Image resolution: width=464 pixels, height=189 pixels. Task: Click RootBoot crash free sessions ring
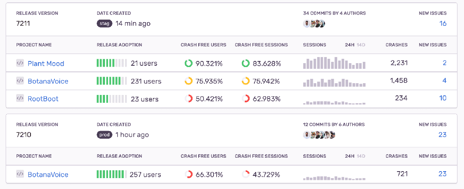point(246,98)
